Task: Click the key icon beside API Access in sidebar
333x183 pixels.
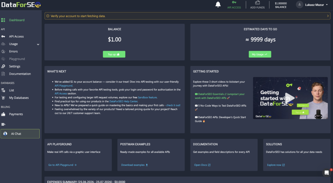Action: click(x=3, y=36)
